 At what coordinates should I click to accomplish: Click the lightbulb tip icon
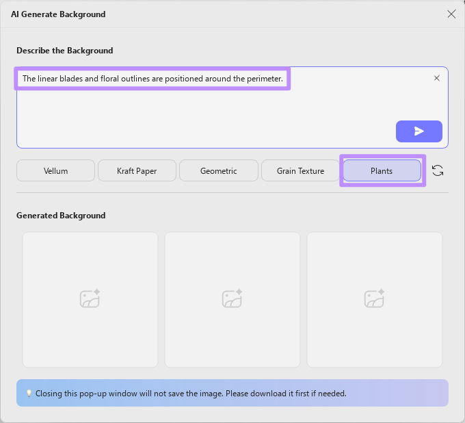point(29,394)
